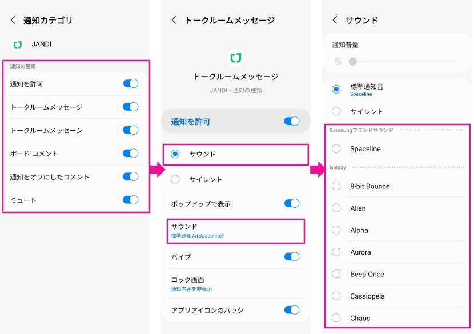Disable the ポップアップで表示 switch

tap(291, 203)
